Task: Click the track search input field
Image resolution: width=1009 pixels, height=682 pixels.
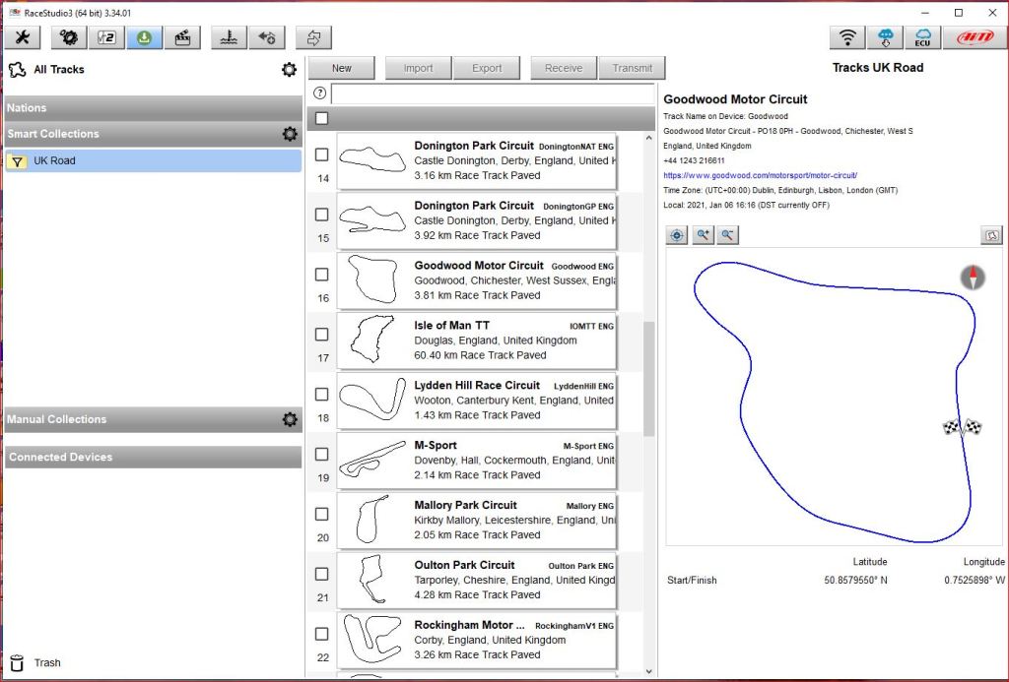Action: tap(492, 94)
